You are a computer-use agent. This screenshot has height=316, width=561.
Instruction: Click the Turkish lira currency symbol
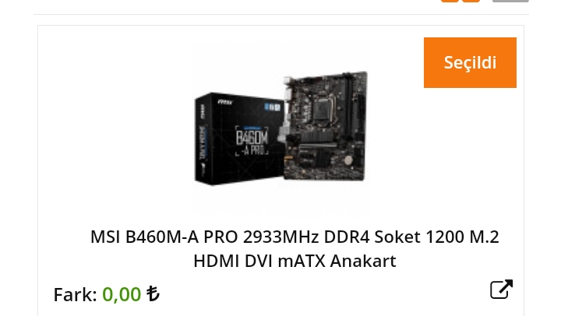pos(153,294)
